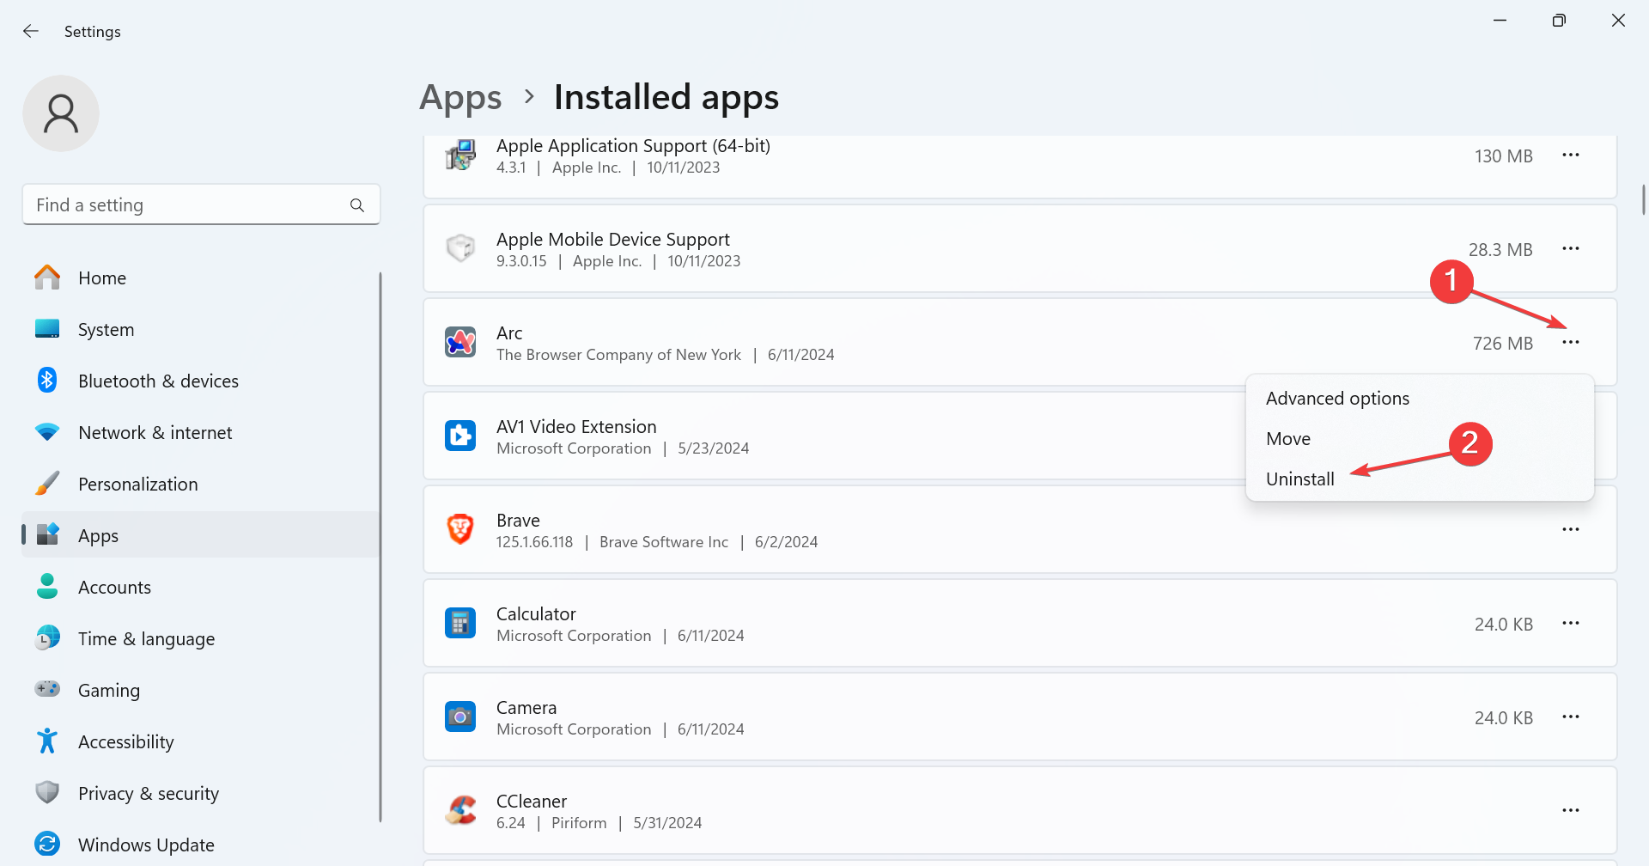Click the Installed apps heading
This screenshot has width=1649, height=866.
666,98
